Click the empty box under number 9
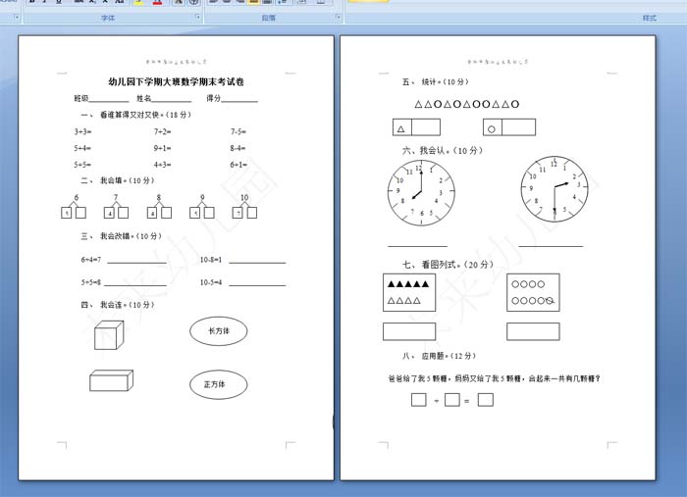The width and height of the screenshot is (687, 497). click(209, 213)
